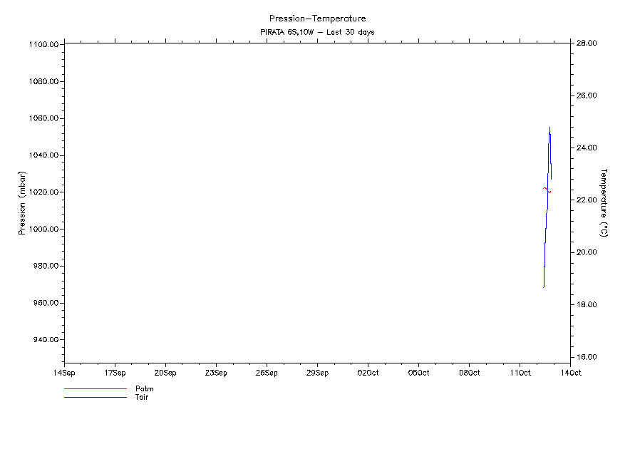Screen dimensions: 635x449
Task: Select the 1020.00 pressure tick label
Action: click(x=43, y=192)
